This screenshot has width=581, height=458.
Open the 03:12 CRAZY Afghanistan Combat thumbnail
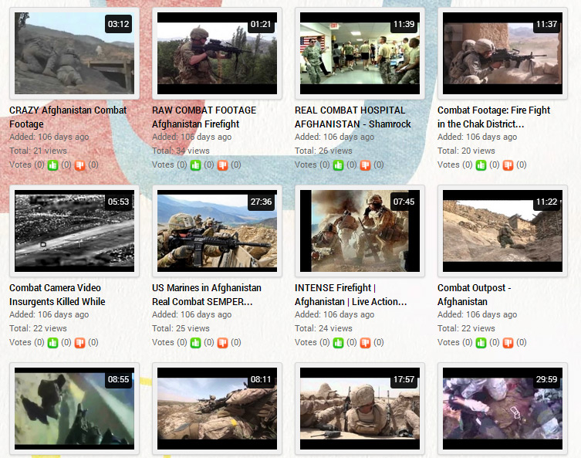tap(75, 53)
